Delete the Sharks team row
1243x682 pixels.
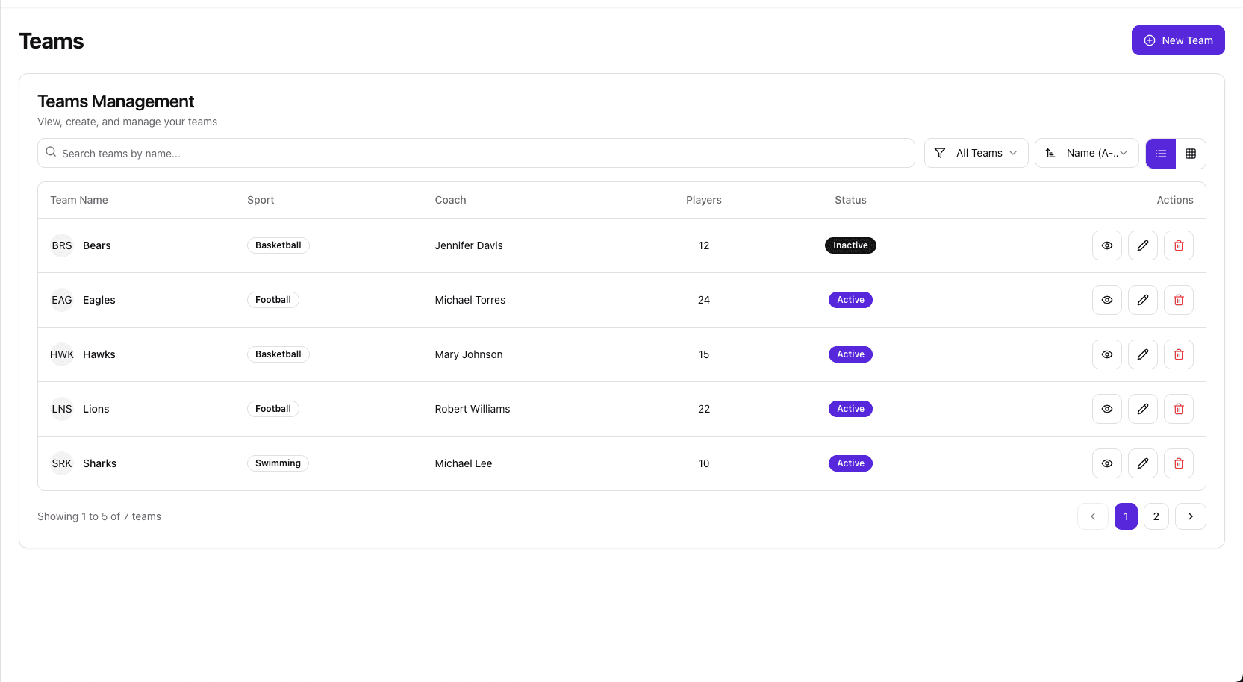[x=1178, y=463]
